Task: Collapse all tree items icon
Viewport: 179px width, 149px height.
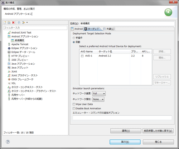Action: coord(19,23)
